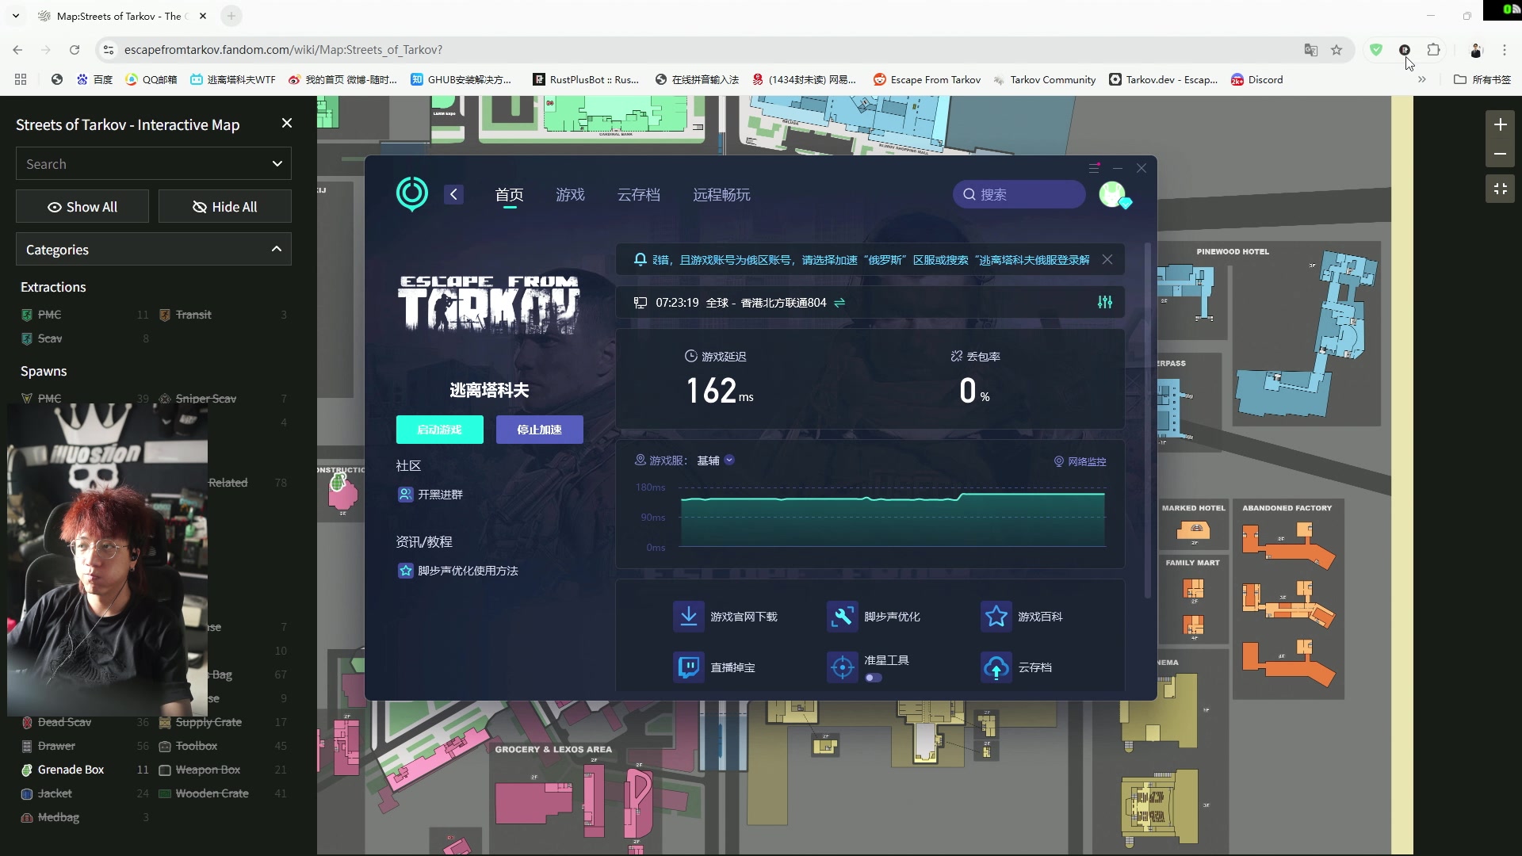Select the 首页 tab
This screenshot has height=856, width=1522.
509,195
